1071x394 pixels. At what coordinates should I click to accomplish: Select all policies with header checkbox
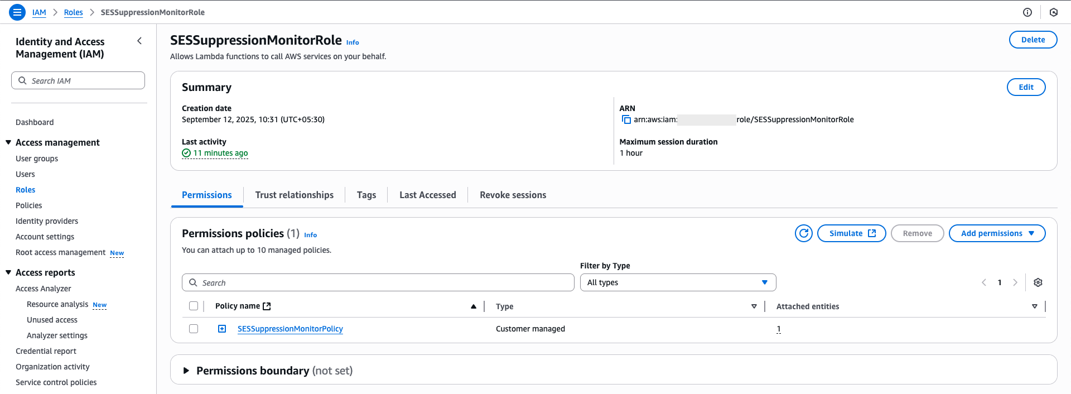(x=194, y=306)
